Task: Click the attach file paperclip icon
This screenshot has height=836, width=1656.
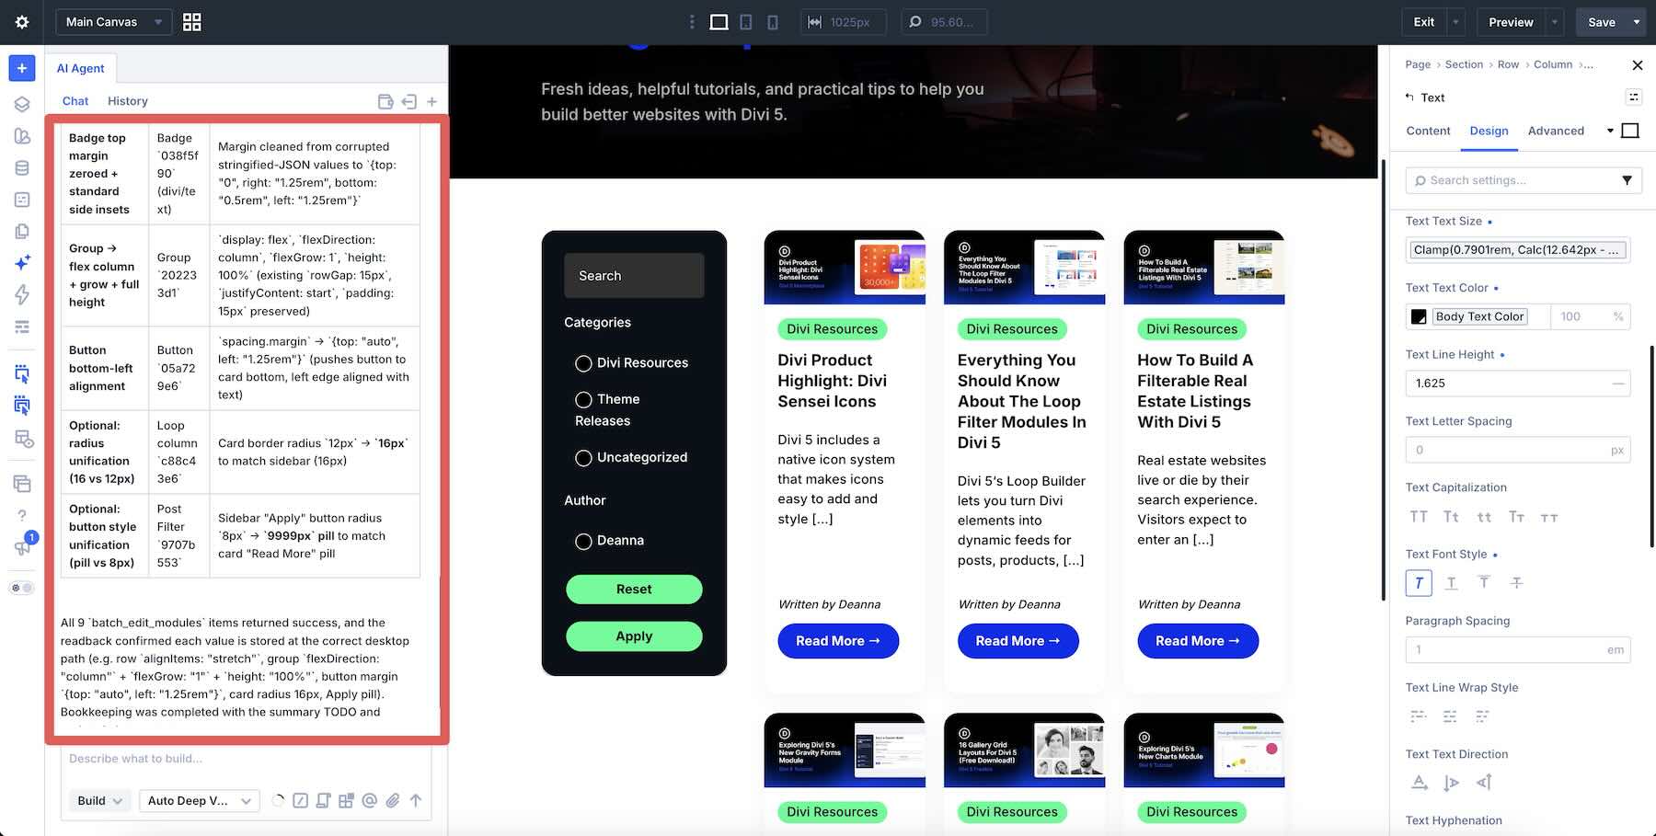Action: [393, 800]
